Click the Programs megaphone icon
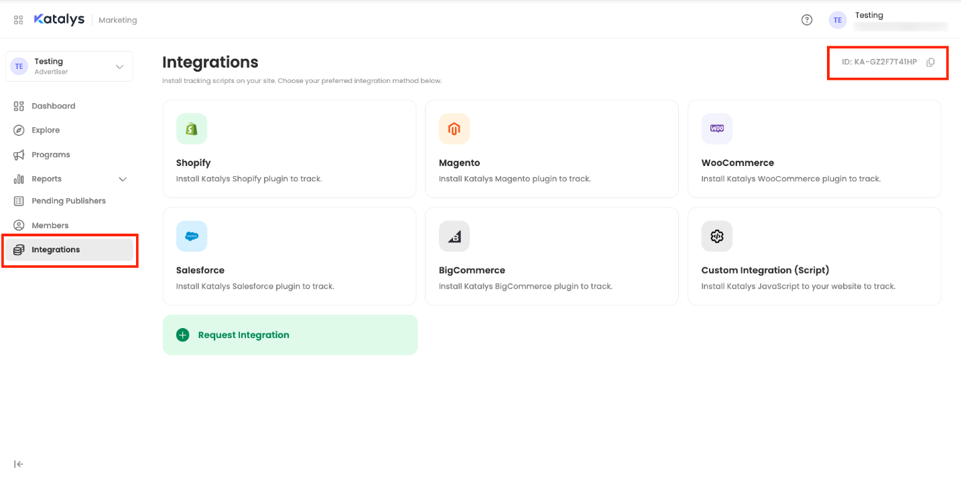This screenshot has height=482, width=961. [19, 155]
